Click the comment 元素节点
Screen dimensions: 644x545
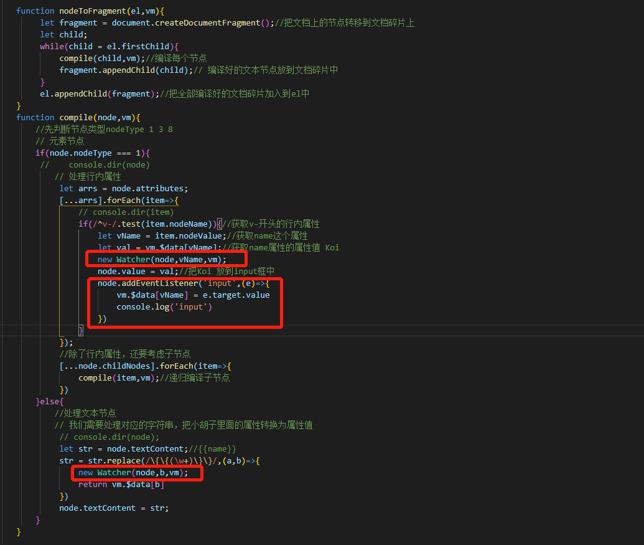pyautogui.click(x=60, y=141)
